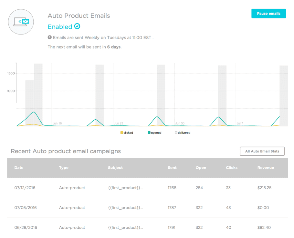Sort by the Clicks column header

click(232, 168)
